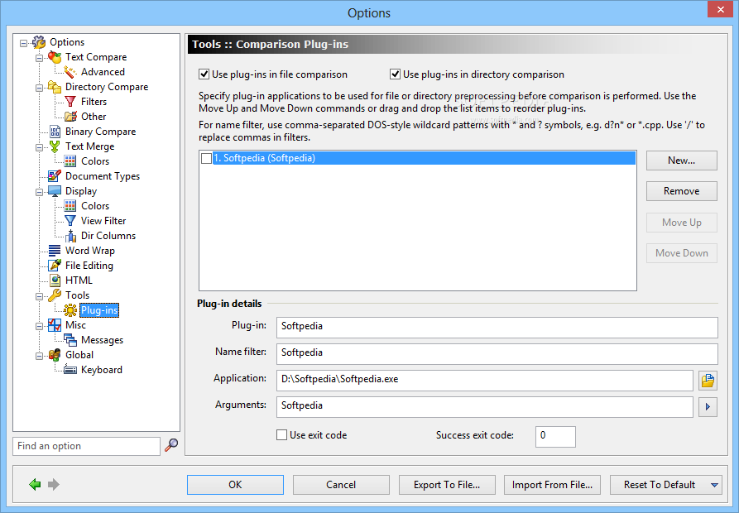Open Reset To Default dropdown arrow
This screenshot has width=739, height=513.
tap(714, 485)
